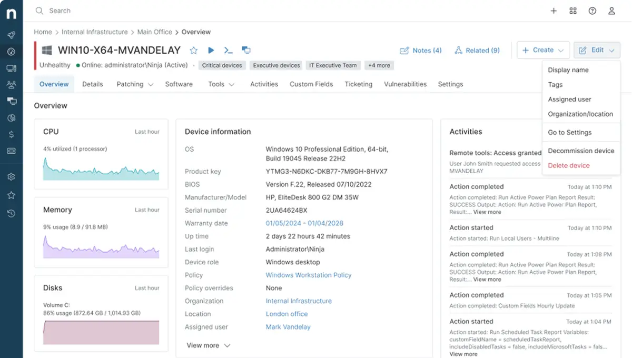The height and width of the screenshot is (358, 632).
Task: Click the plus icon in the top bar
Action: point(554,11)
